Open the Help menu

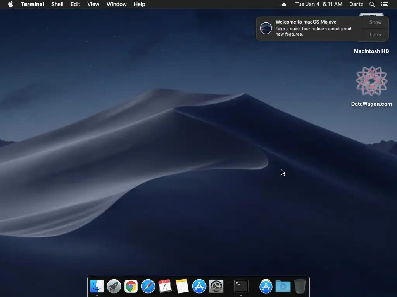[140, 4]
